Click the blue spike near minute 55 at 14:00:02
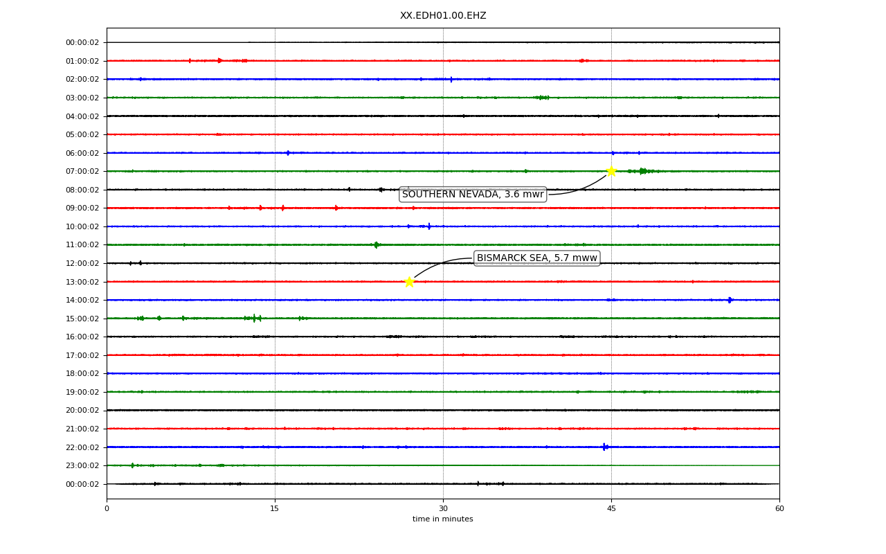Image resolution: width=886 pixels, height=554 pixels. 730,300
